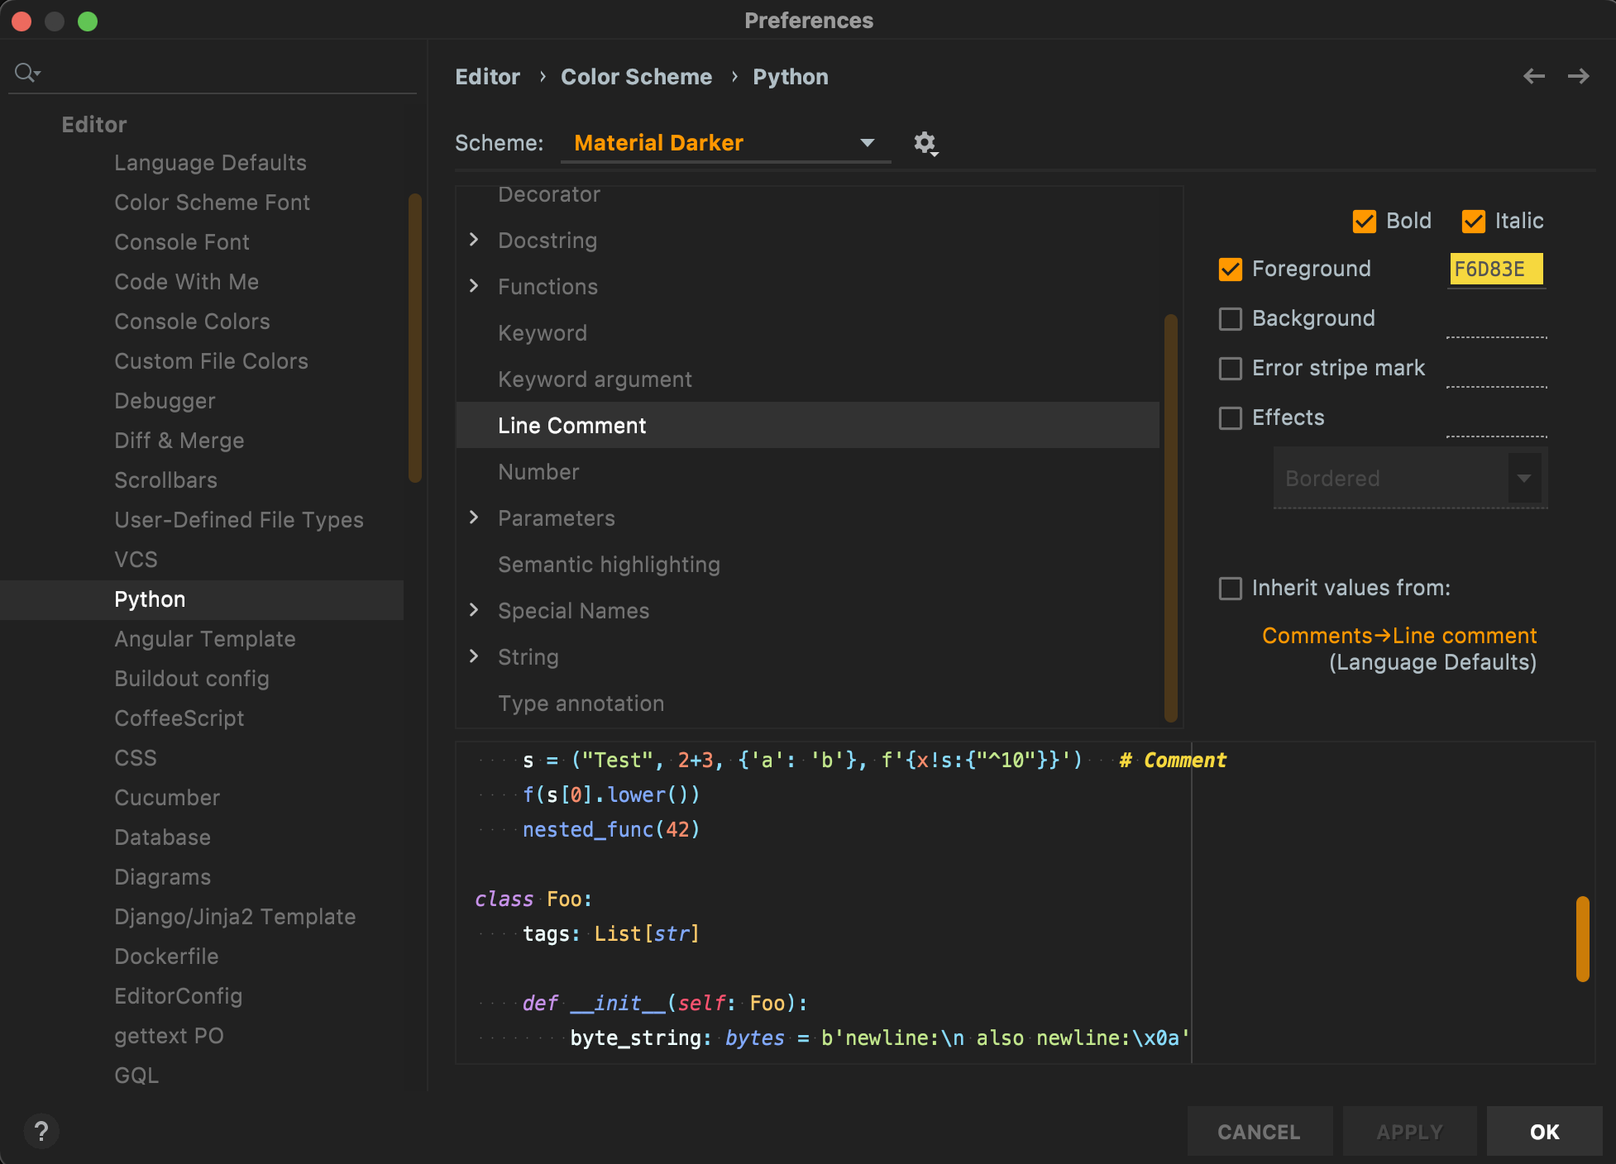Open the scheme actions gear menu

tap(925, 143)
